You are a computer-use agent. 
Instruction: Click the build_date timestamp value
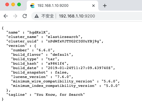tap(79, 68)
